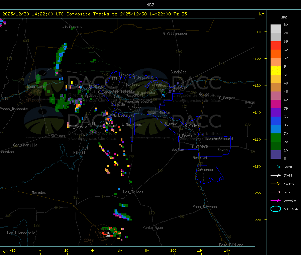This screenshot has width=301, height=255.
Task: Click the cyan 50YD arrow legend symbol
Action: point(276,167)
